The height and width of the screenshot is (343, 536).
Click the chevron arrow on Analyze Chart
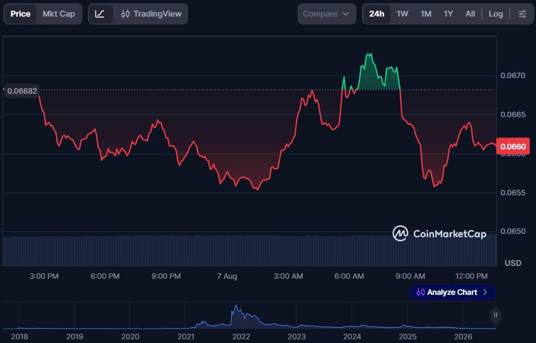click(x=485, y=292)
